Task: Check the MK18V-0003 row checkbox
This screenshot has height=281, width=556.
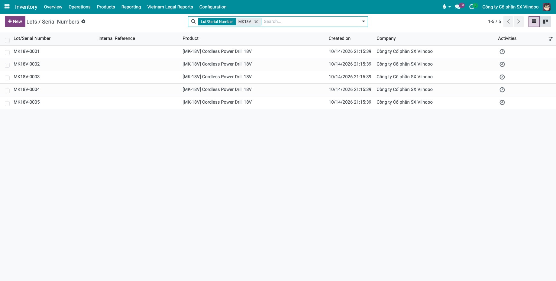Action: coord(7,78)
